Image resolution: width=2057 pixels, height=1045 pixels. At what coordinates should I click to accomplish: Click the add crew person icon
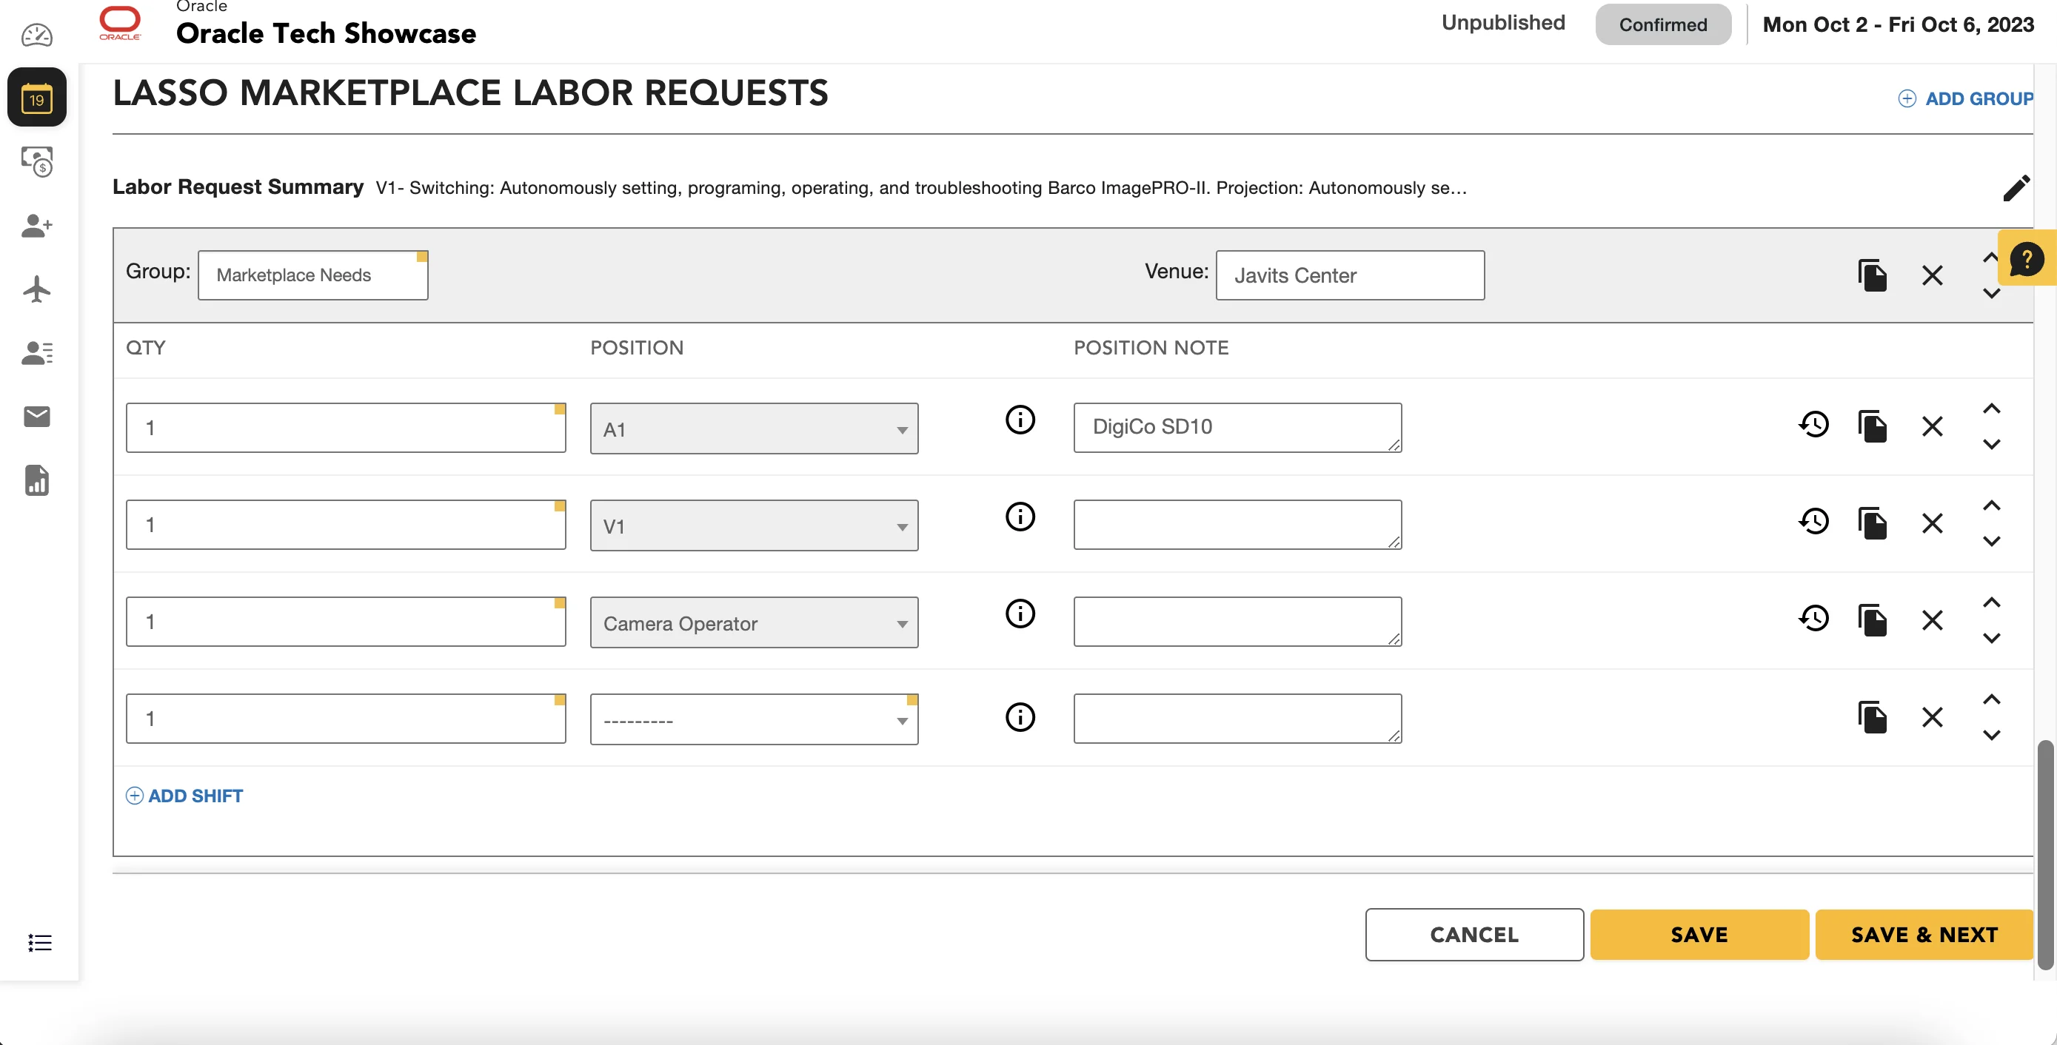point(37,225)
